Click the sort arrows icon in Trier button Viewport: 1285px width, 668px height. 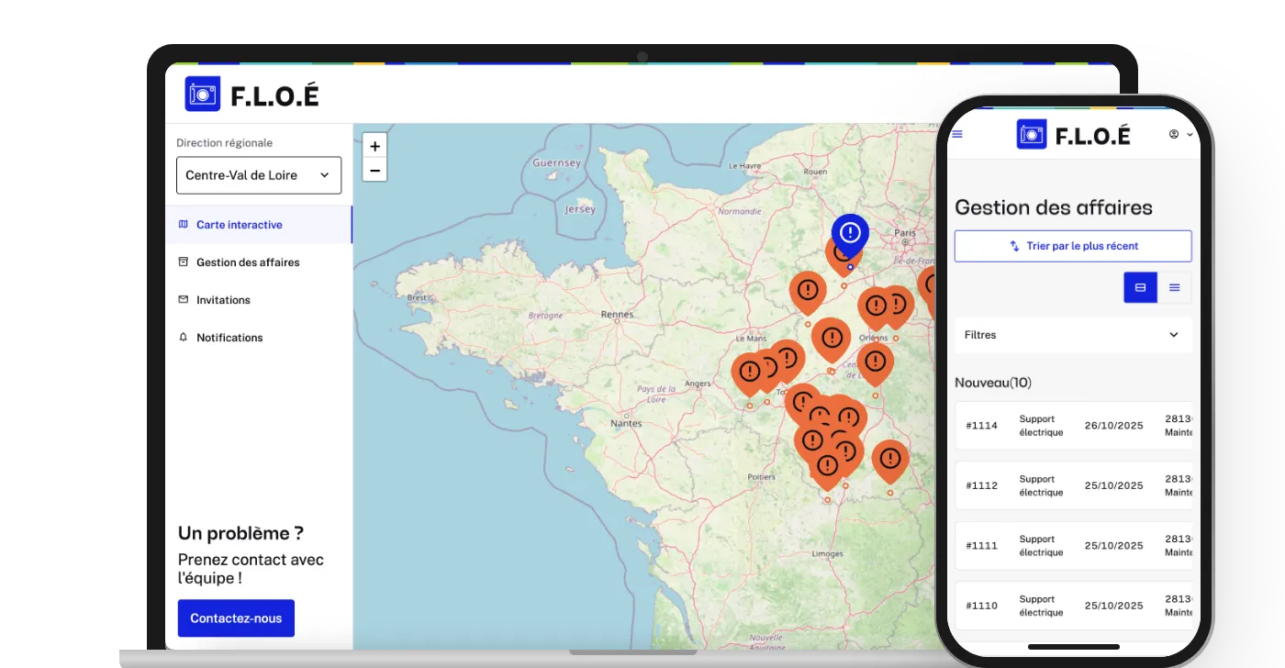click(1013, 246)
